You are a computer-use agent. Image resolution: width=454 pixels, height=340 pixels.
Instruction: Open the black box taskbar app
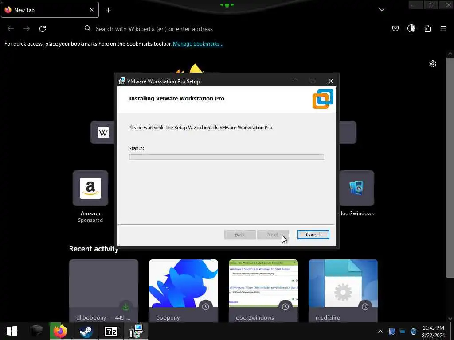(x=37, y=331)
